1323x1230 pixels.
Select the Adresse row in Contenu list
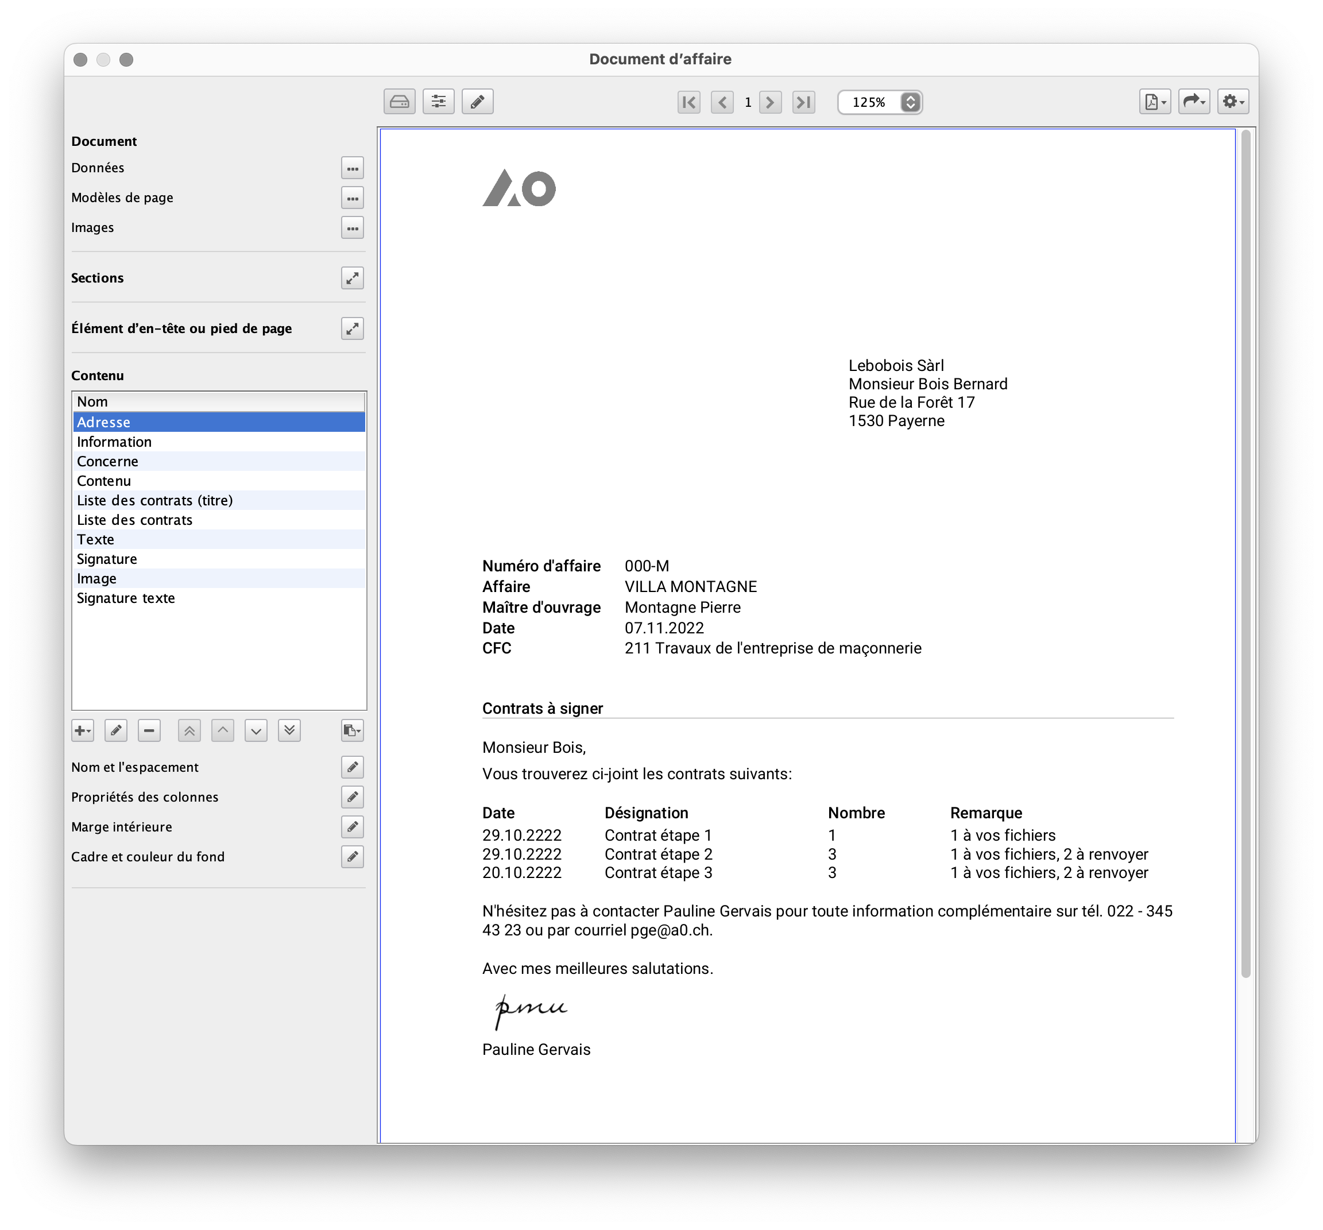[x=219, y=422]
